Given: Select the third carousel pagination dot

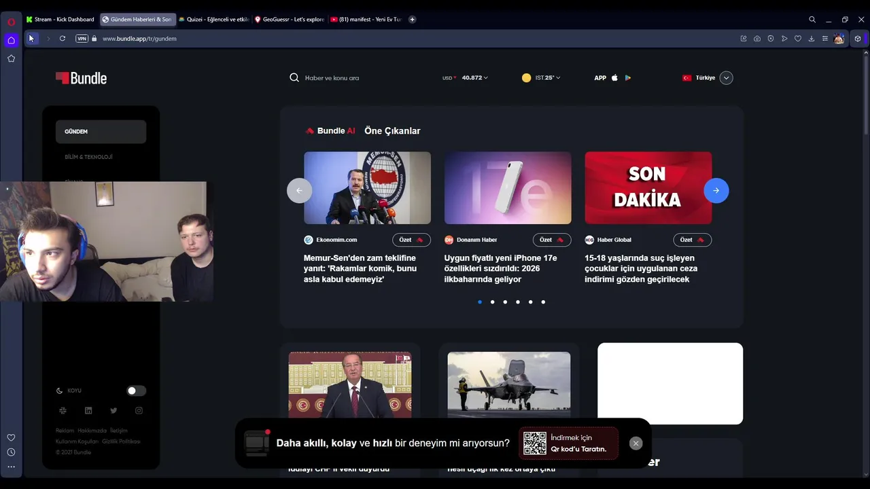Looking at the screenshot, I should (x=505, y=302).
